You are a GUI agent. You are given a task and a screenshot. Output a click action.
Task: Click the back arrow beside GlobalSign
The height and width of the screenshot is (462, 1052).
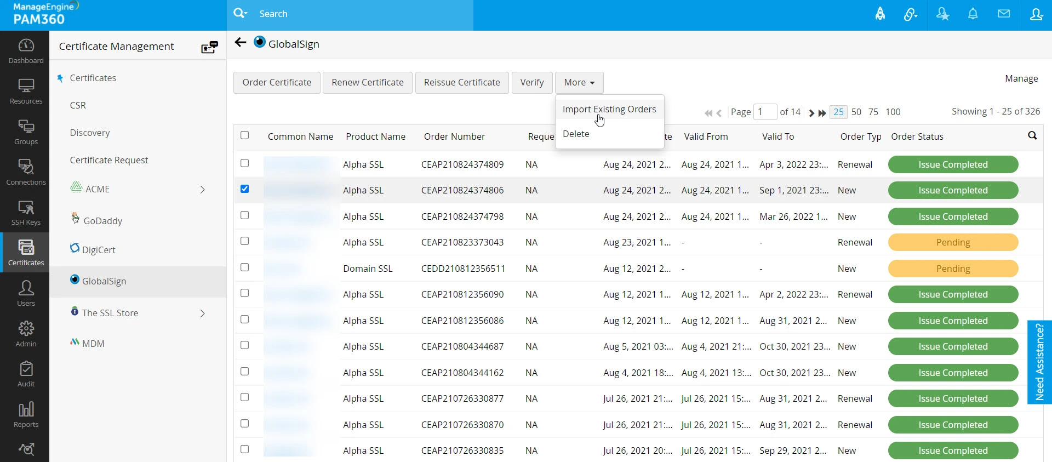[x=240, y=43]
